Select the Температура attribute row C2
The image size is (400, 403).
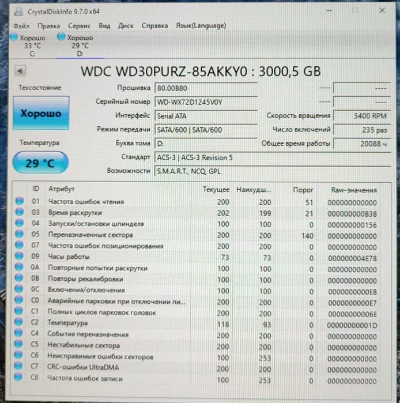pos(197,324)
